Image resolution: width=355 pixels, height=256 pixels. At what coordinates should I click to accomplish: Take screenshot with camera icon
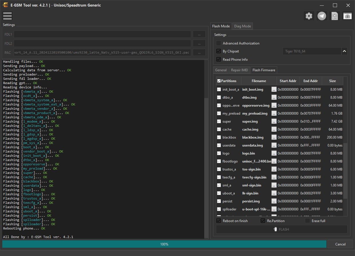(x=348, y=16)
